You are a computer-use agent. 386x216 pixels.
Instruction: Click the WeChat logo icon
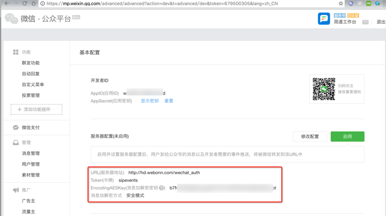(x=11, y=19)
